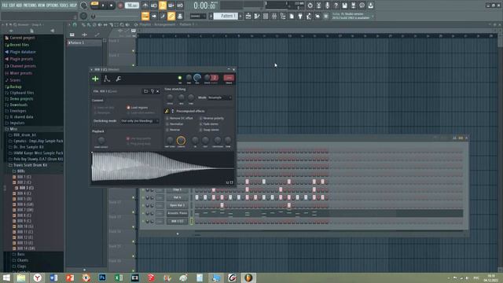The width and height of the screenshot is (503, 283).
Task: Click the precomputed effects wrench icon
Action: (x=167, y=111)
